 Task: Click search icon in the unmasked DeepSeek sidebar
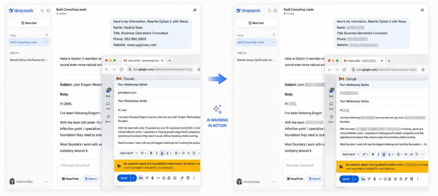pos(42,11)
